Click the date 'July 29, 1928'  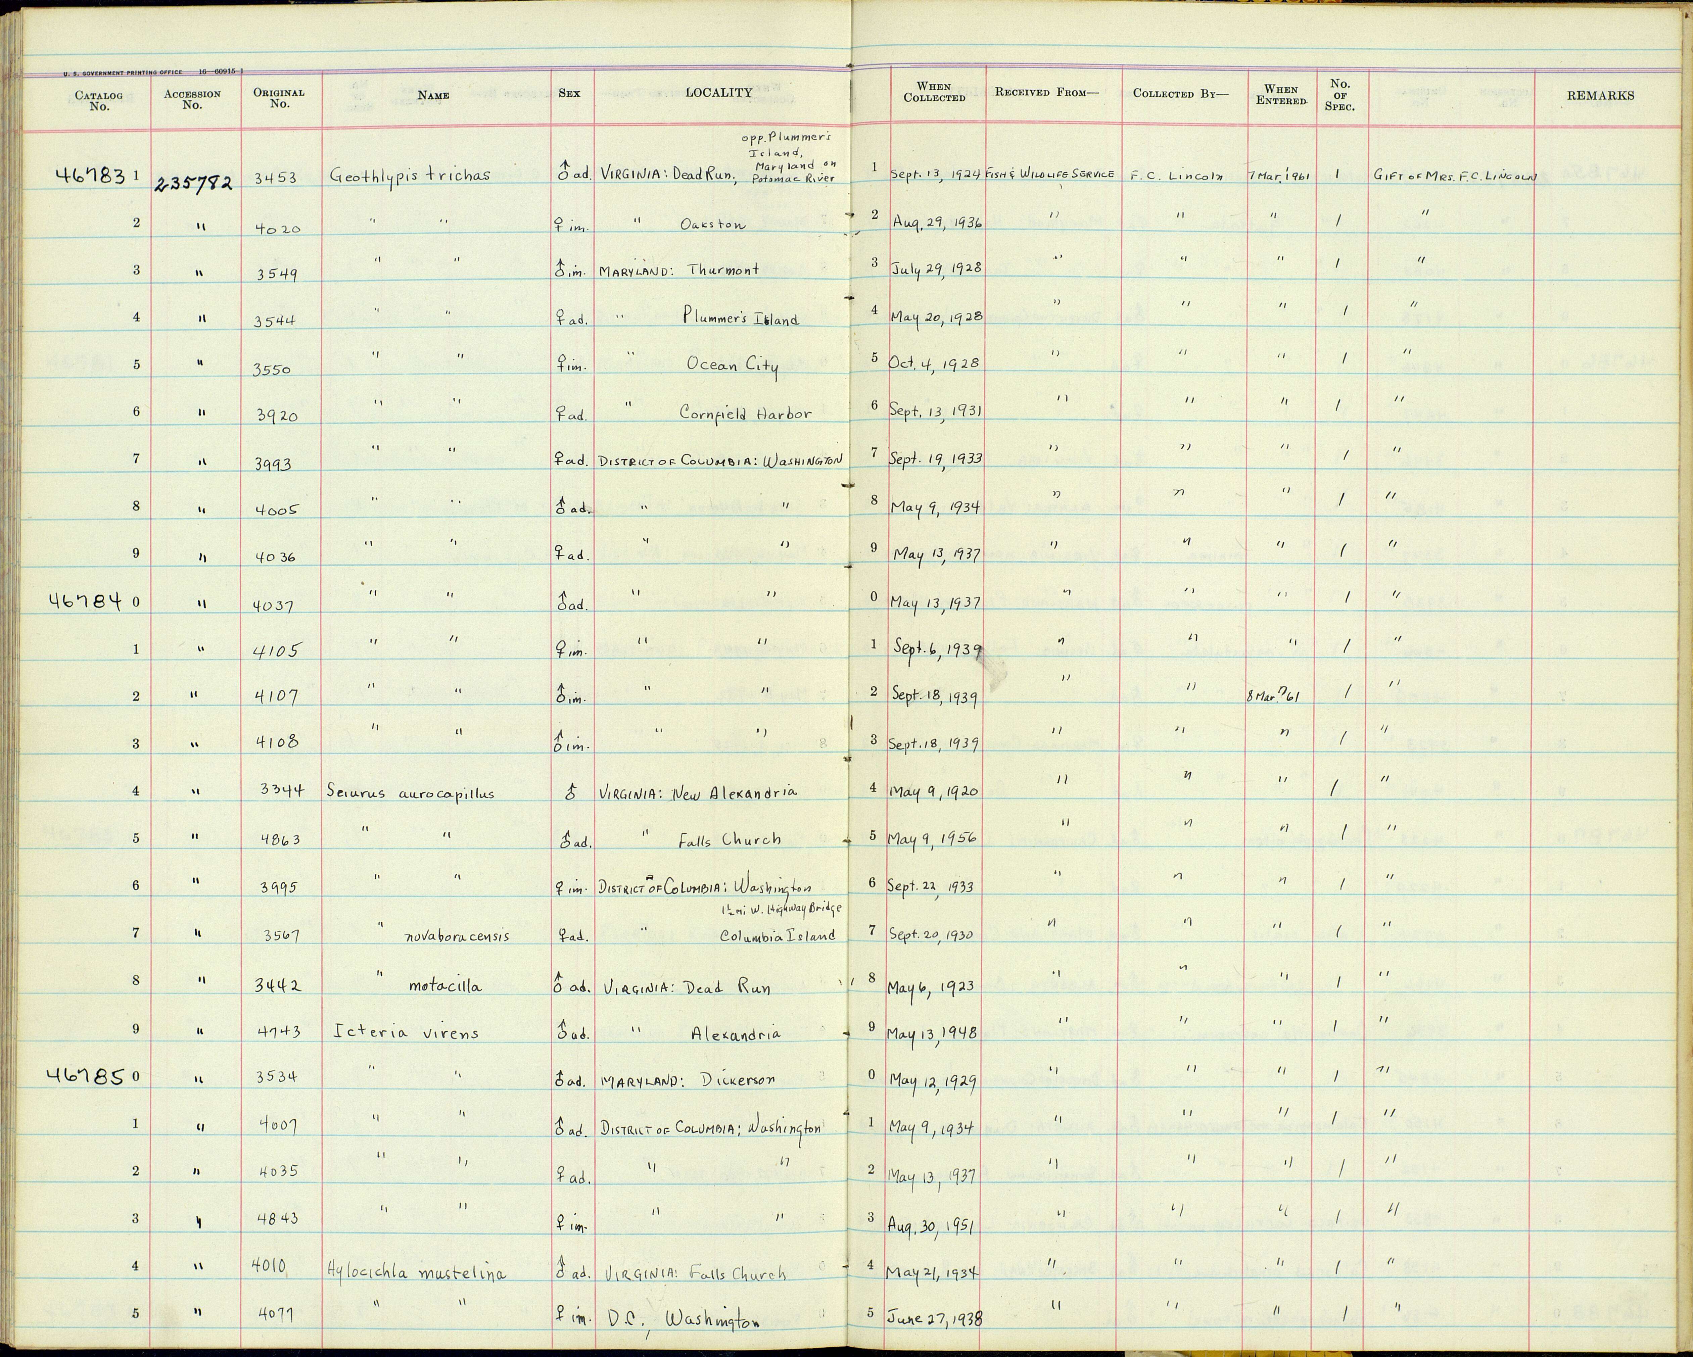click(936, 268)
